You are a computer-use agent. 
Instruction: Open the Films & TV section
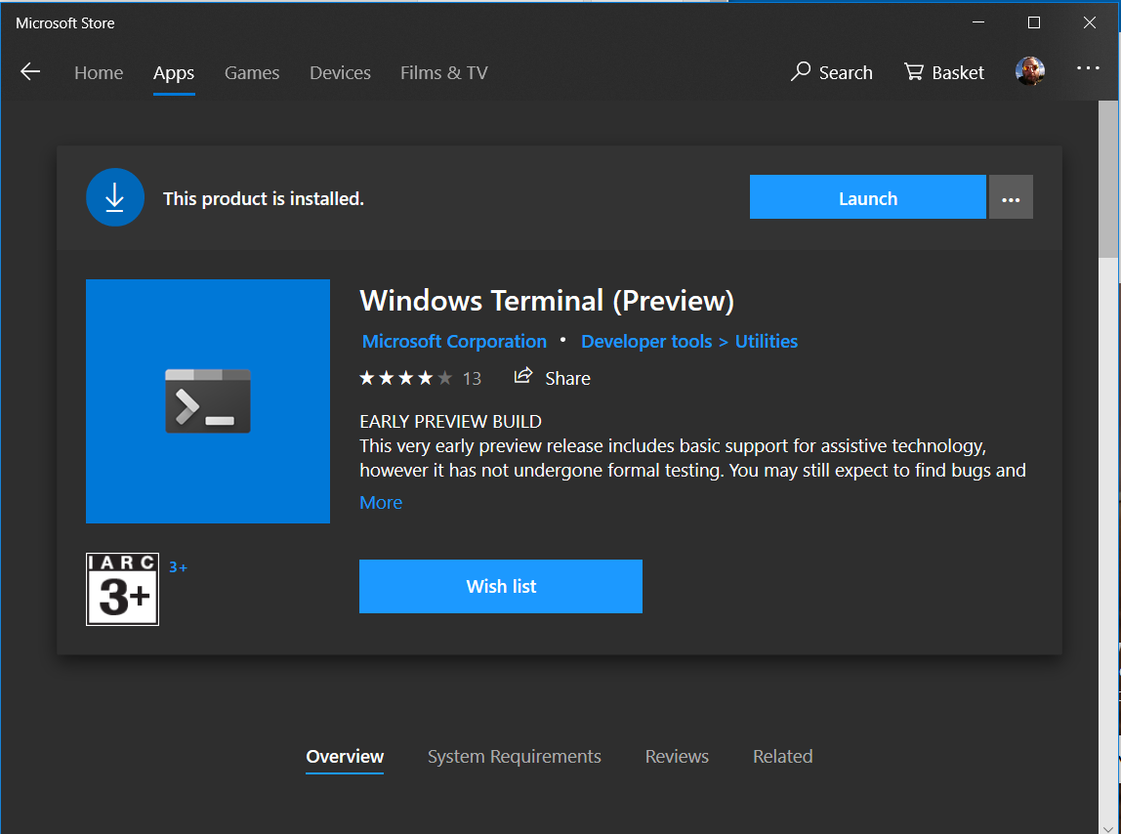tap(443, 72)
